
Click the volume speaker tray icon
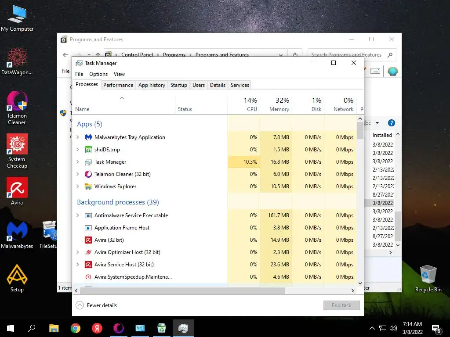point(393,328)
